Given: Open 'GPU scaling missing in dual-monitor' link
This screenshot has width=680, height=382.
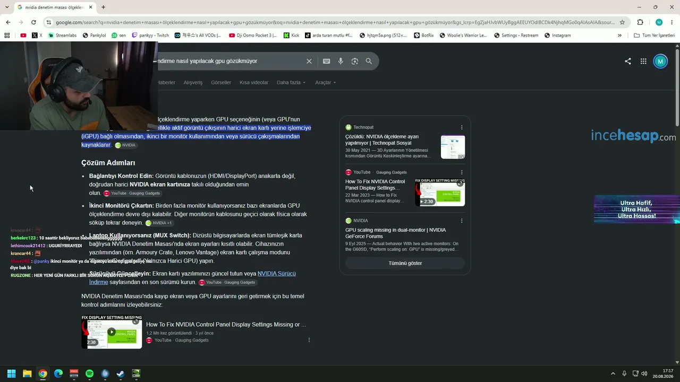Looking at the screenshot, I should pos(396,233).
